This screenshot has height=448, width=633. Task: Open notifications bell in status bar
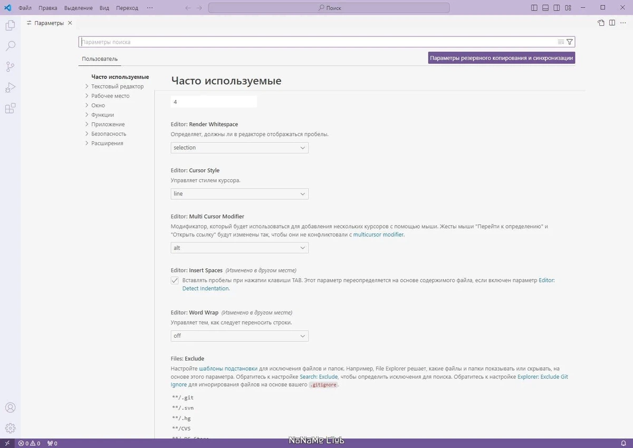pos(624,443)
